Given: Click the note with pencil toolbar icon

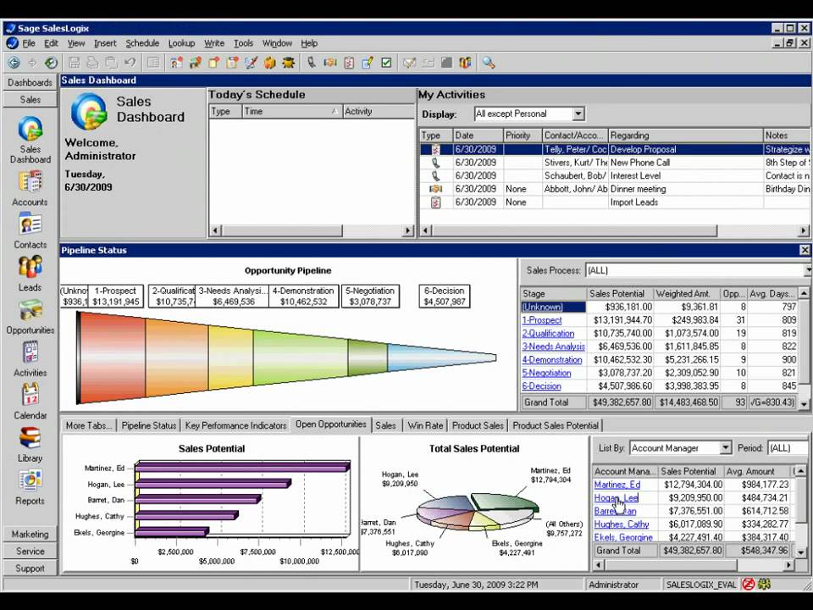Looking at the screenshot, I should [368, 63].
